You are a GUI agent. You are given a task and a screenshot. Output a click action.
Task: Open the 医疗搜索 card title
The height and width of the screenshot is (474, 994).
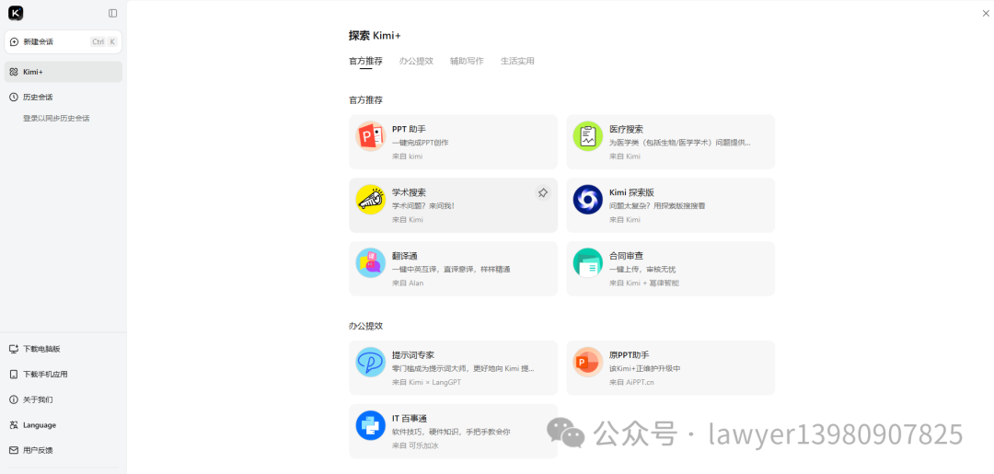(627, 129)
